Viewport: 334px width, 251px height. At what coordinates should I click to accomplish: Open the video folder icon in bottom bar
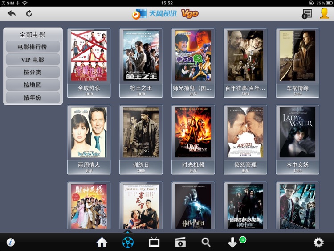(x=180, y=242)
